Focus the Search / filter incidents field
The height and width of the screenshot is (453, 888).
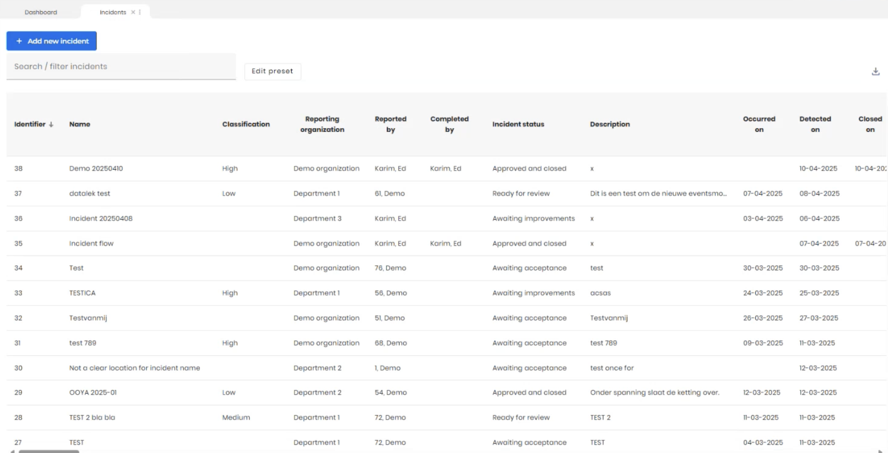(121, 67)
